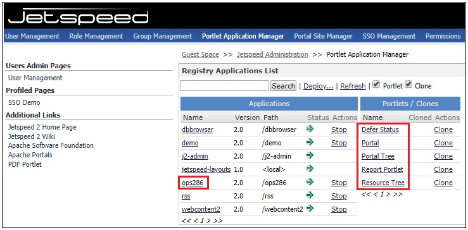Click the Jetspeed logo

click(78, 16)
